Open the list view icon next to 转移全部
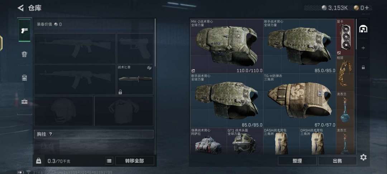 [109, 161]
